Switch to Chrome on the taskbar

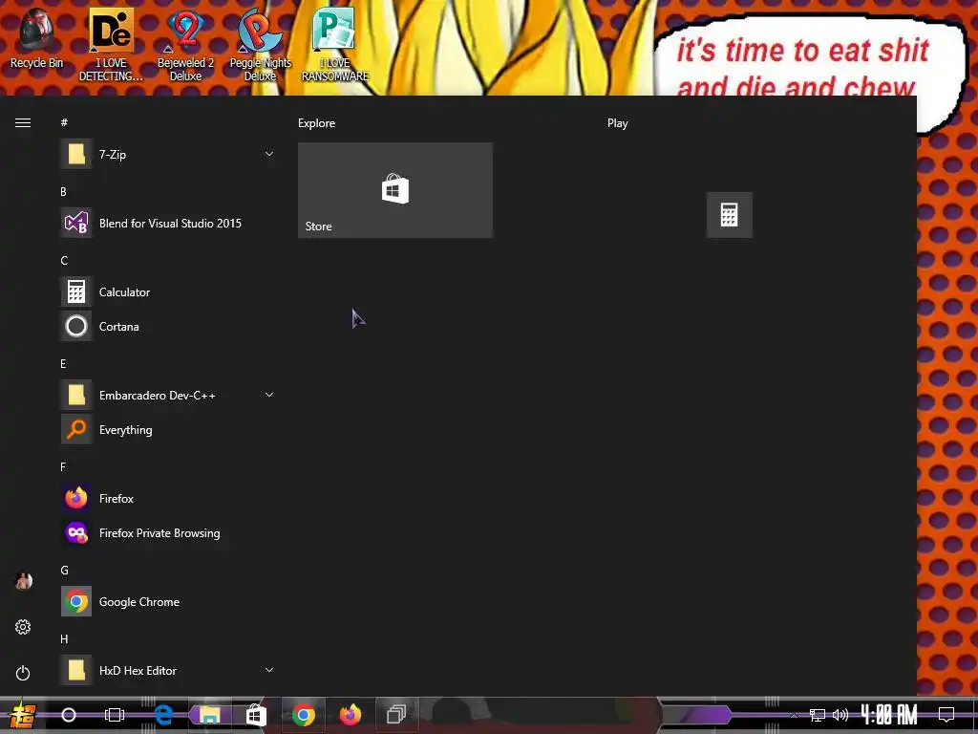tap(303, 715)
